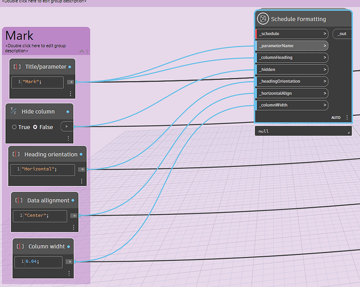Click the blue status dot on Data allignment node

pyautogui.click(x=73, y=200)
